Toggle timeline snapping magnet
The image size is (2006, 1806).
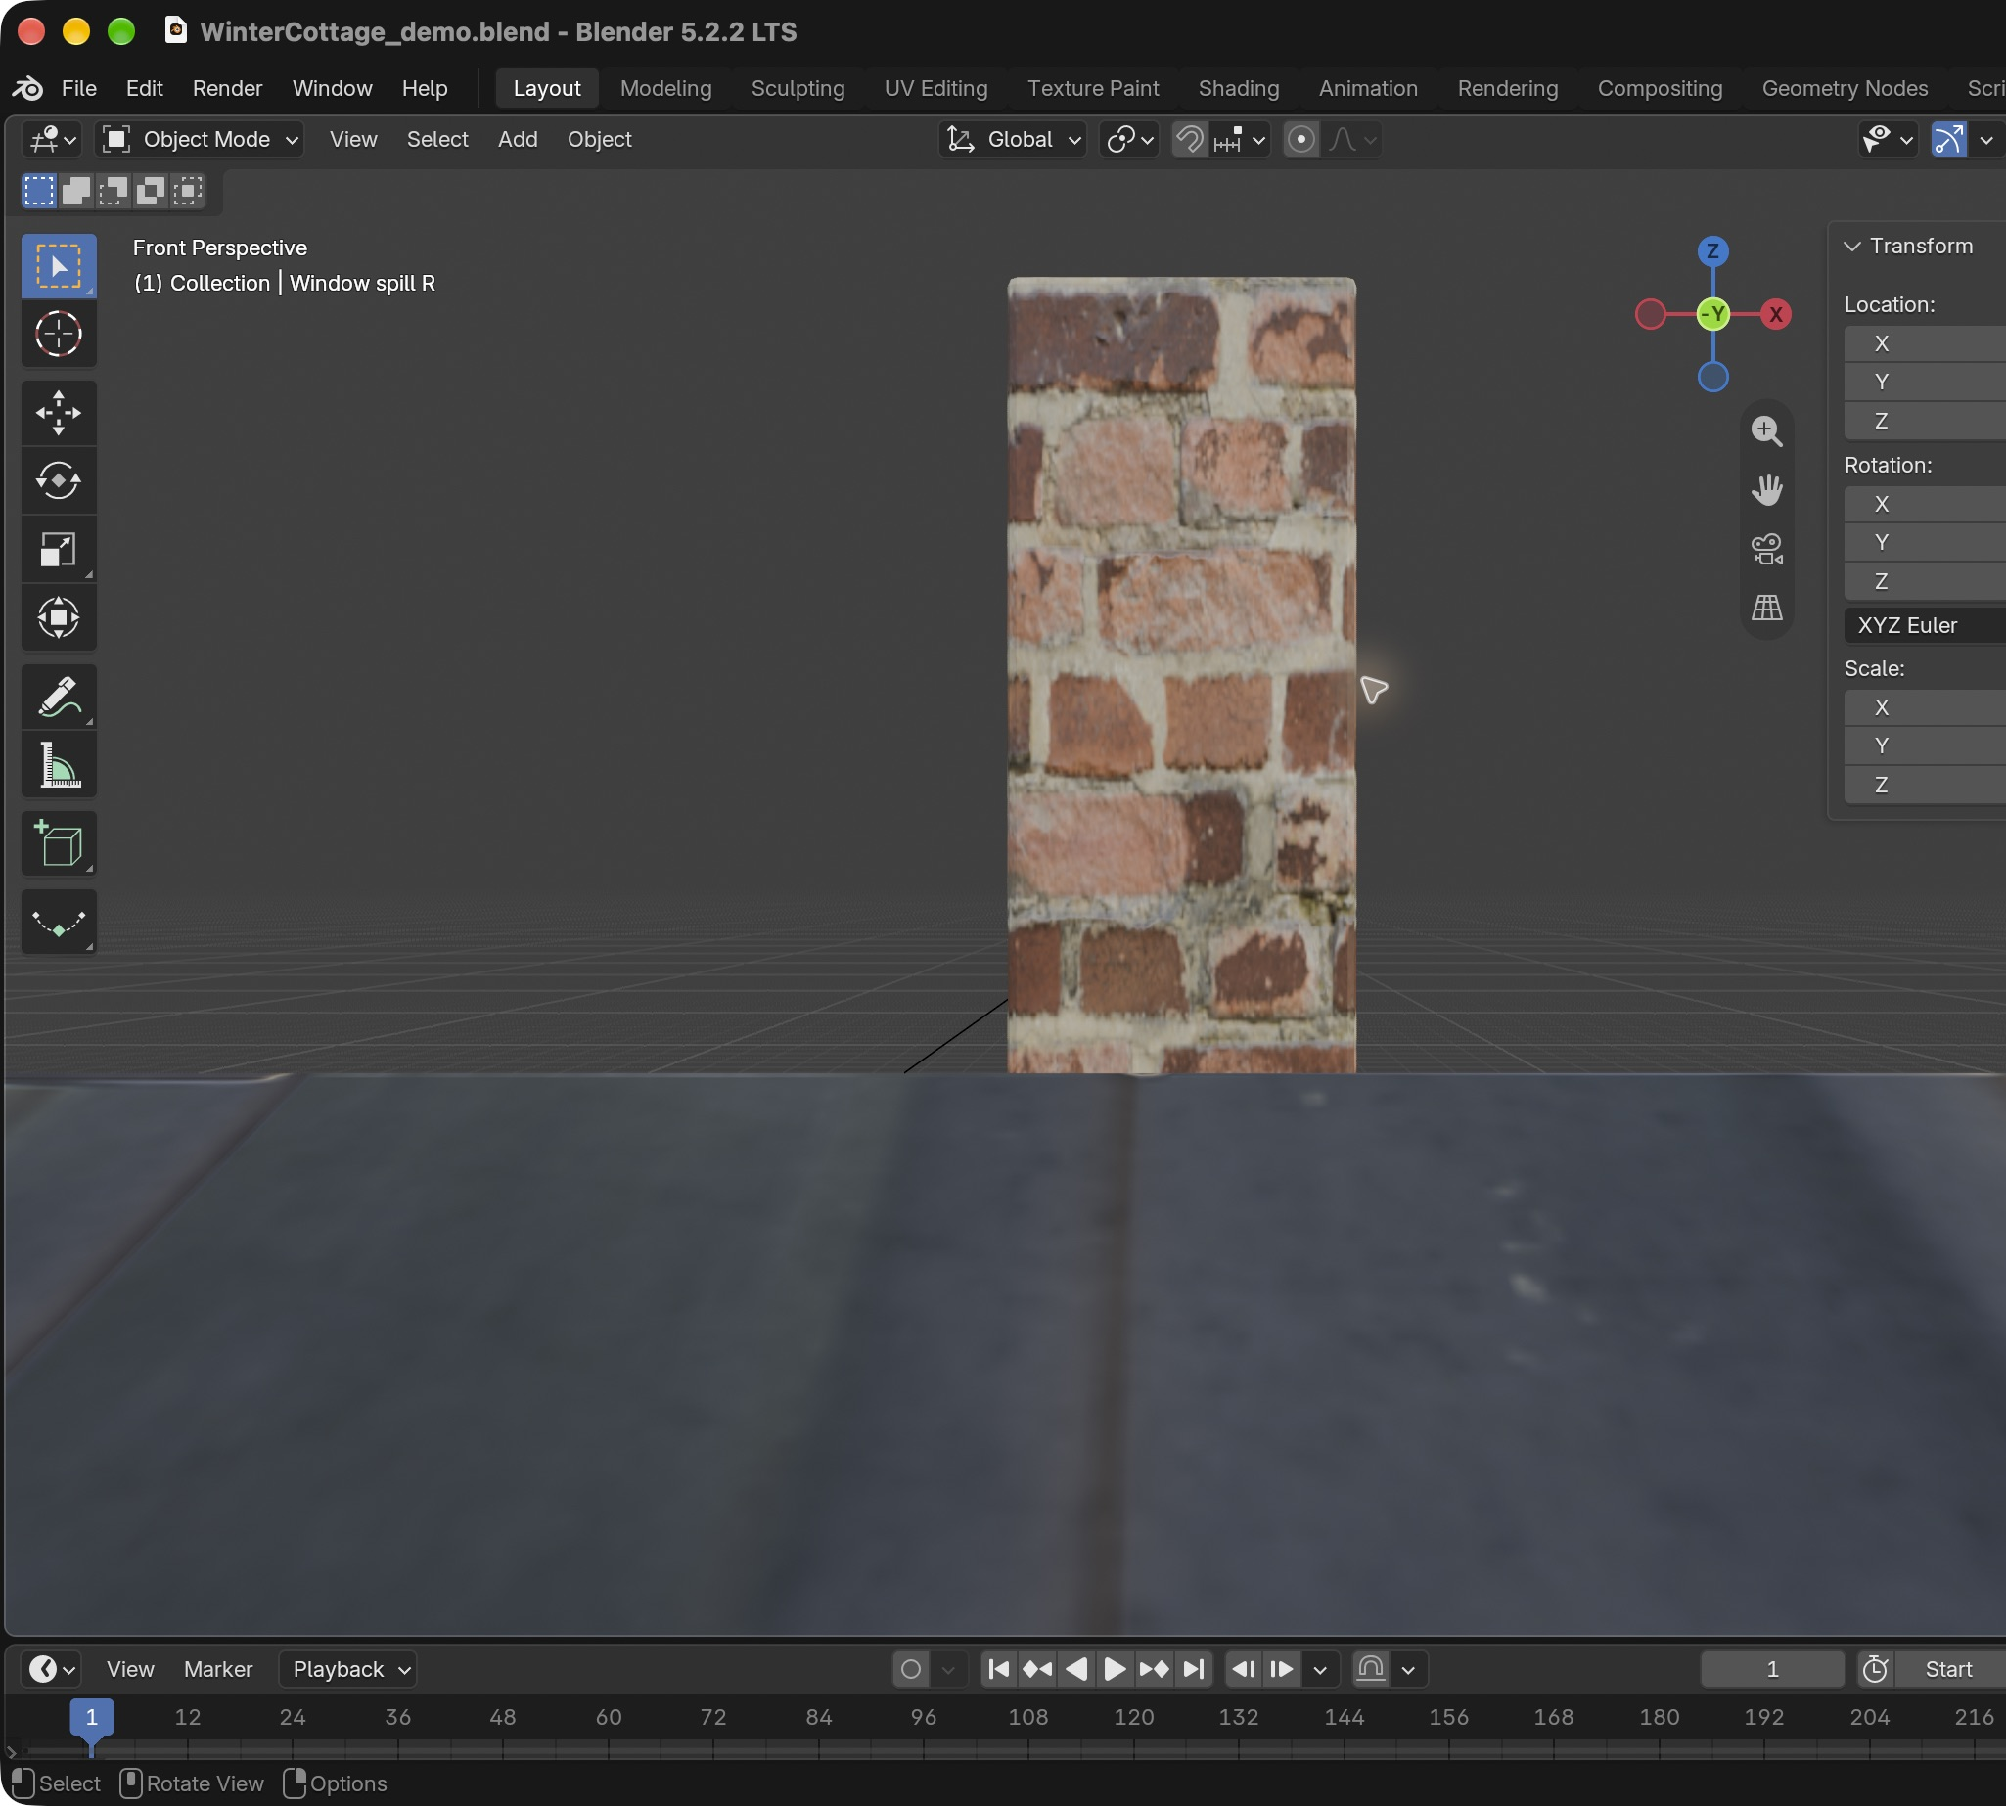pyautogui.click(x=1371, y=1669)
